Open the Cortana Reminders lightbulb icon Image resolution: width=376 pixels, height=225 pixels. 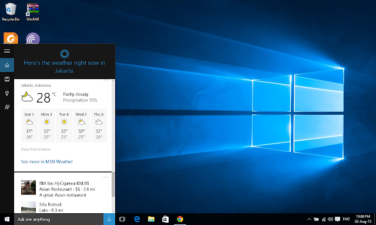click(7, 93)
